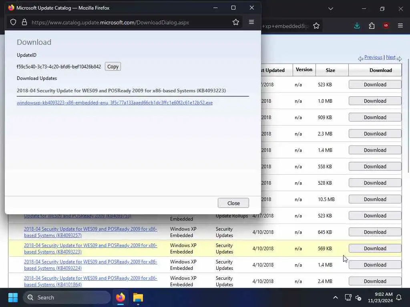Click Download for the 645 KB update
410x307 pixels.
tap(375, 232)
